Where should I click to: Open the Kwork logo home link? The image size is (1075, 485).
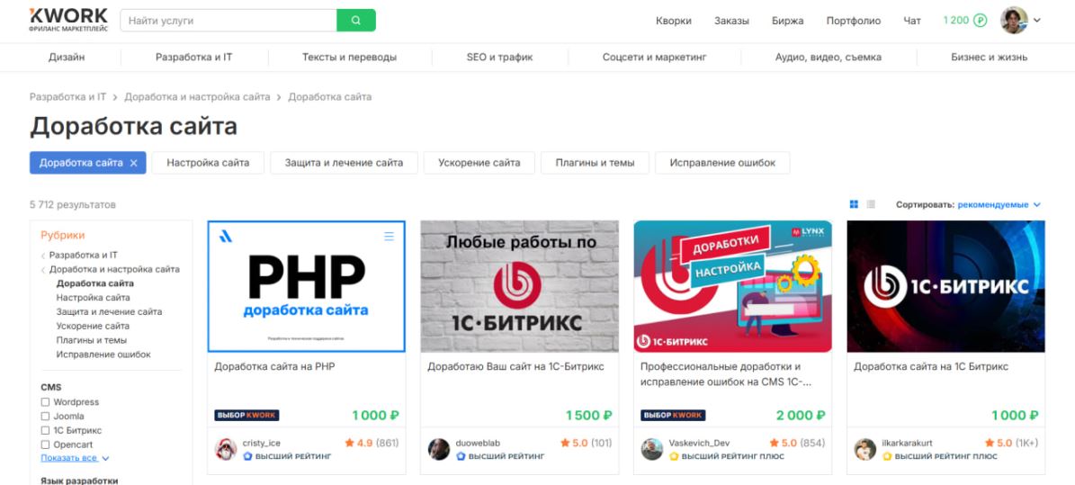(x=68, y=20)
